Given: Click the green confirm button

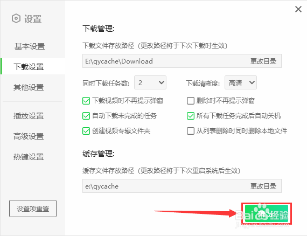Looking at the screenshot, I should pyautogui.click(x=267, y=214).
